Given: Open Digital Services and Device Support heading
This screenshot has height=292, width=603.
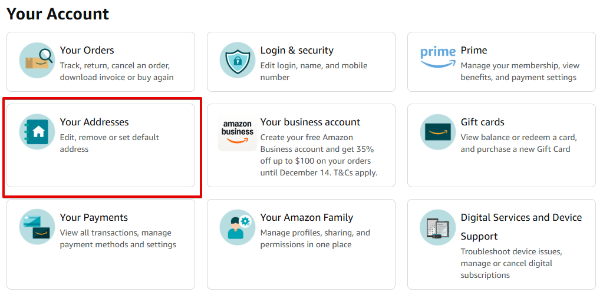Looking at the screenshot, I should point(520,218).
